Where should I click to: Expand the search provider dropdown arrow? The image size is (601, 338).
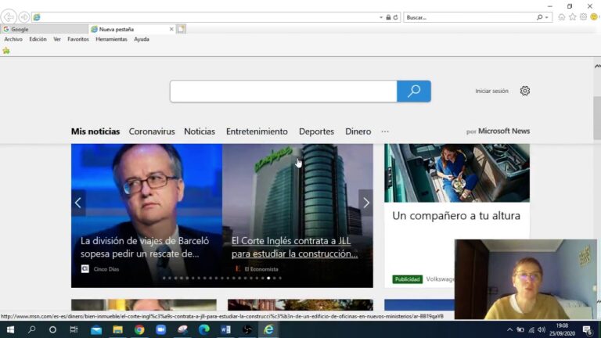tap(546, 17)
